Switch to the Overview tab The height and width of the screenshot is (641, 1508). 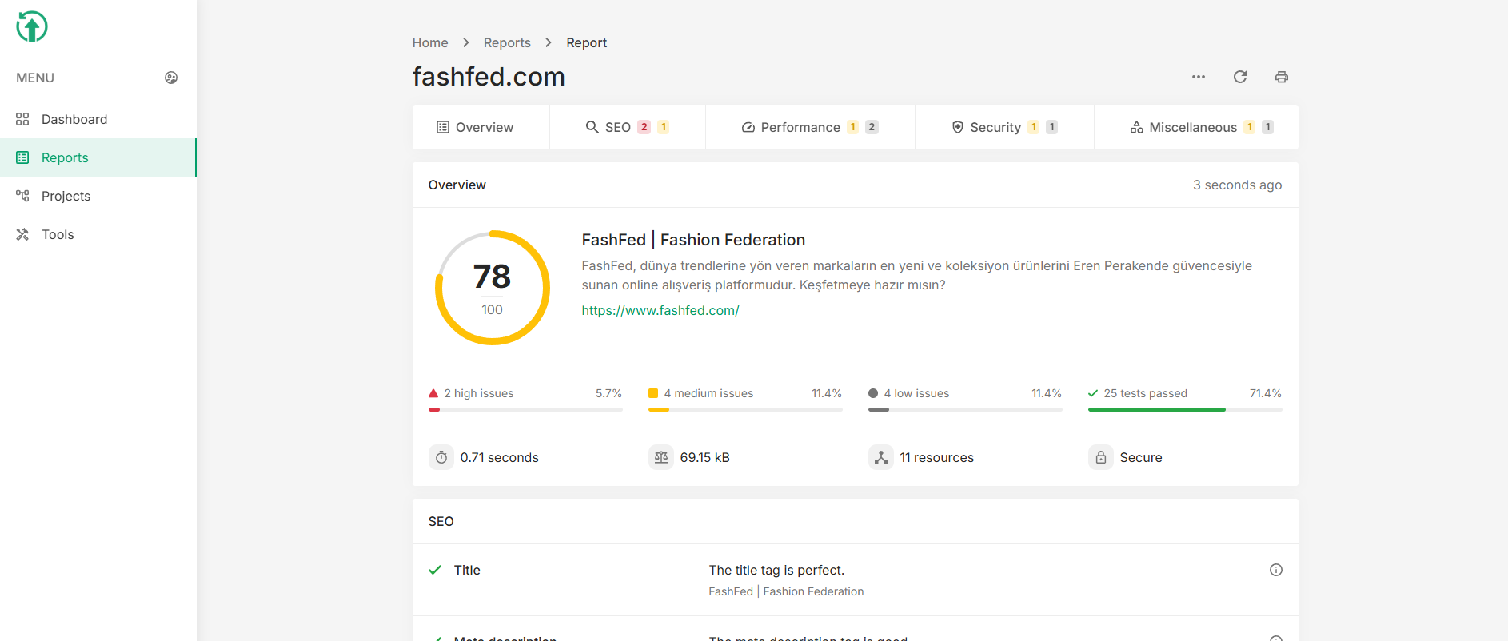tap(481, 127)
